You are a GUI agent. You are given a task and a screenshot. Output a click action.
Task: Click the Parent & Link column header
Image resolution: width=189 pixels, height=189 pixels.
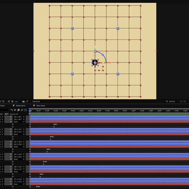pos(14,114)
